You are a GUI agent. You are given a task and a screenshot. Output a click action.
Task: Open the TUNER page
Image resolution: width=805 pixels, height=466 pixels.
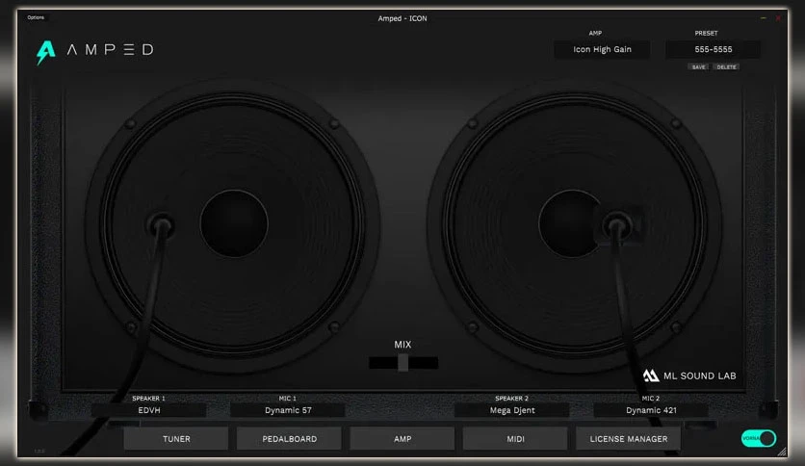click(176, 439)
